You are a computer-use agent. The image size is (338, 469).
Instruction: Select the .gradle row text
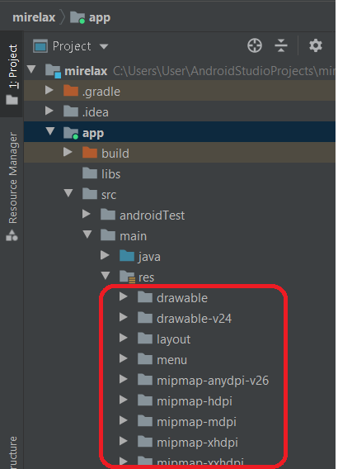click(x=101, y=92)
